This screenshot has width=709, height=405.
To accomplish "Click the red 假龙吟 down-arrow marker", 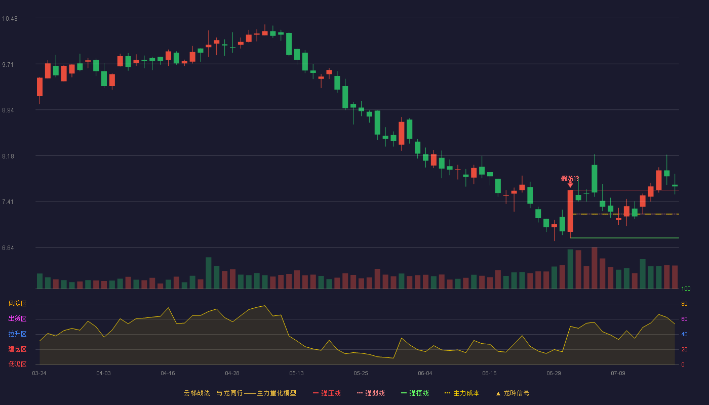I will pyautogui.click(x=570, y=185).
